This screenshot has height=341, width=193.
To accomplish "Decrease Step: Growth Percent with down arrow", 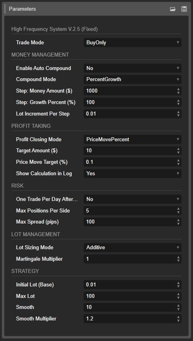I will click(x=179, y=104).
